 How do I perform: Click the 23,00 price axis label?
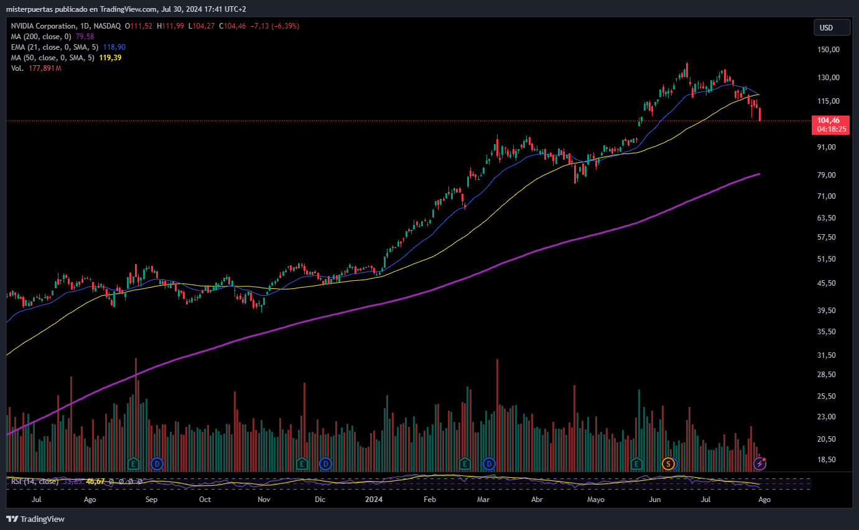(x=825, y=417)
